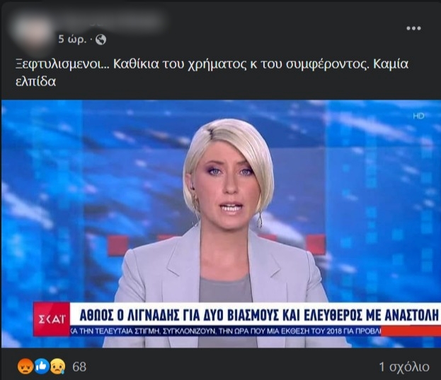Click the "5 ώρ." post timestamp
The height and width of the screenshot is (380, 441).
pyautogui.click(x=72, y=40)
